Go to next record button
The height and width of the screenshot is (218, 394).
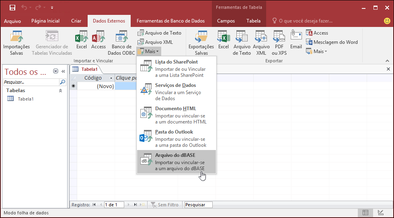[x=128, y=205]
